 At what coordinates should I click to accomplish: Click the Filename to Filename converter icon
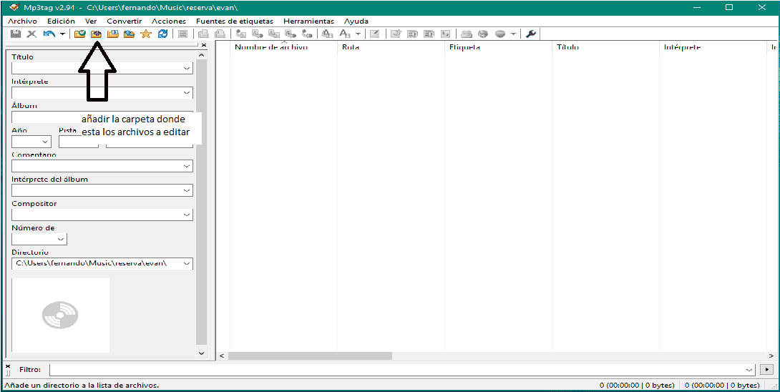point(273,34)
